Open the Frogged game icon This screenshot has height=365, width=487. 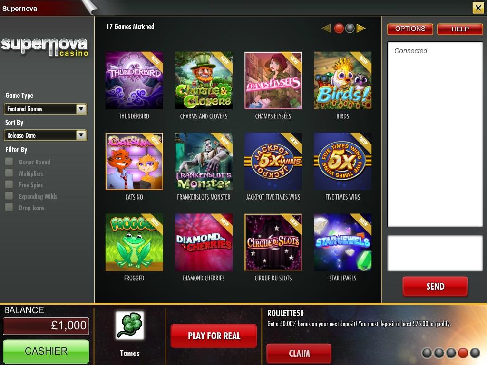tap(134, 242)
